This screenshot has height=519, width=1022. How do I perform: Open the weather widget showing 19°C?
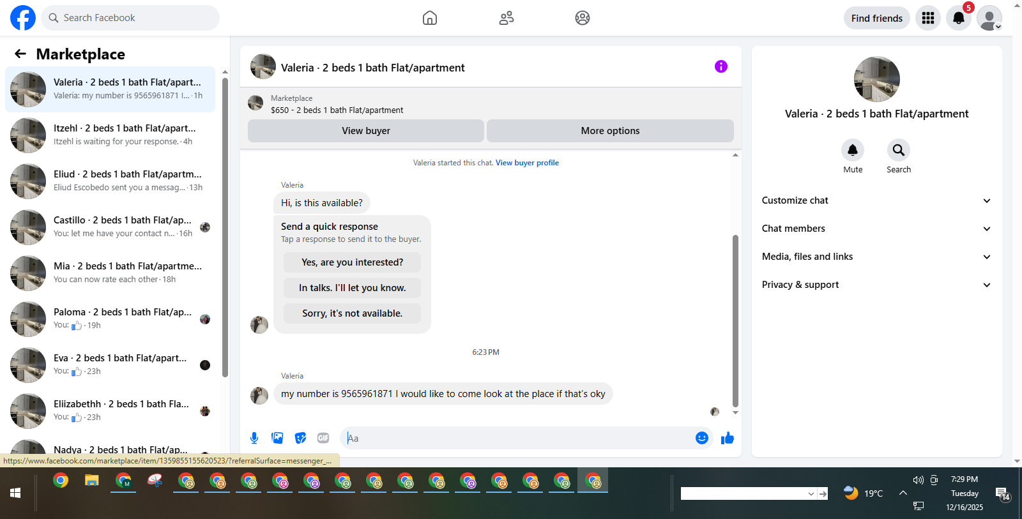[863, 493]
